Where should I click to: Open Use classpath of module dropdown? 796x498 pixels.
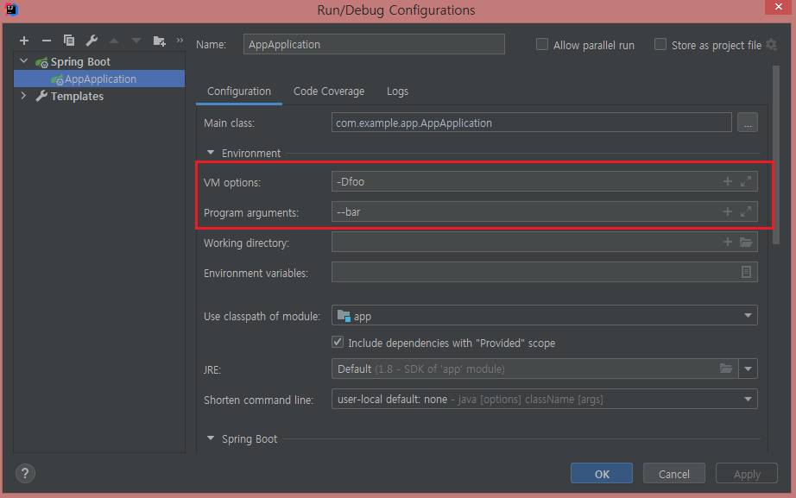(x=748, y=316)
